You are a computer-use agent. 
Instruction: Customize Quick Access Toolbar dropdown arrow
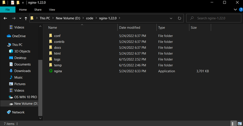[x=23, y=3]
